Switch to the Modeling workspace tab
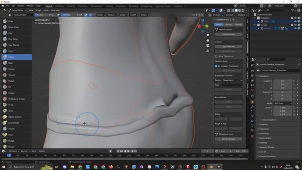 [59, 6]
